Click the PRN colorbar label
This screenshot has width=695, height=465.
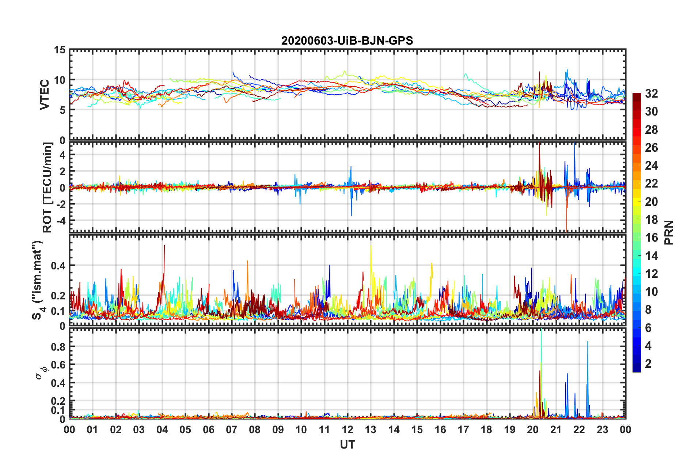click(669, 232)
